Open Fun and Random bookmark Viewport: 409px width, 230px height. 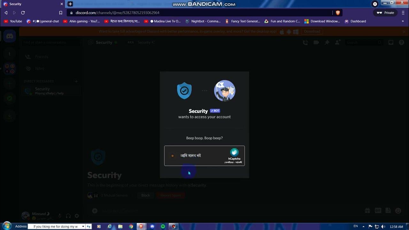[282, 21]
